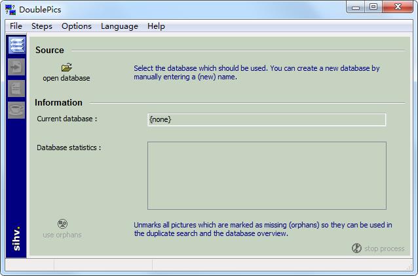The width and height of the screenshot is (418, 276).
Task: Click the stop process icon
Action: (x=356, y=248)
